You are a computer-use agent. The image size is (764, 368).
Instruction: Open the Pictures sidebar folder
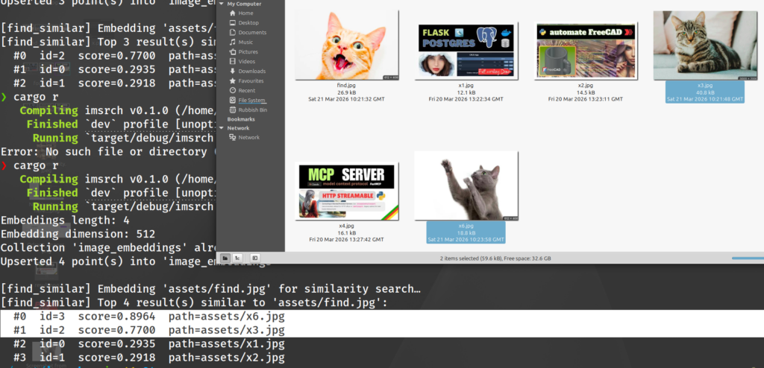click(x=248, y=51)
